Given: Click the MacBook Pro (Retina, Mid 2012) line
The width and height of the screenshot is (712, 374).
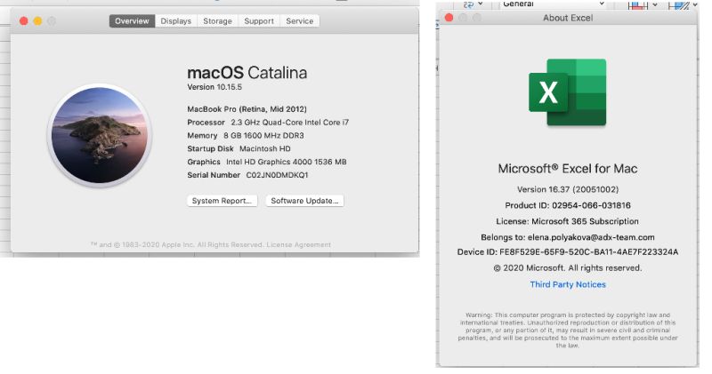Looking at the screenshot, I should pos(247,109).
